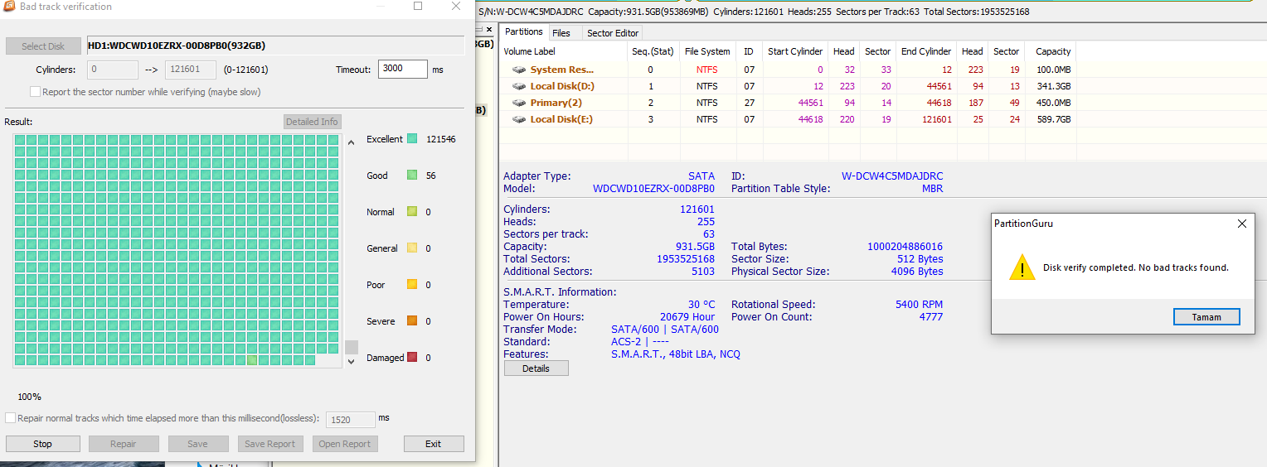Click the Rotational Speed value 5400 RPM
The width and height of the screenshot is (1267, 467).
tap(920, 305)
